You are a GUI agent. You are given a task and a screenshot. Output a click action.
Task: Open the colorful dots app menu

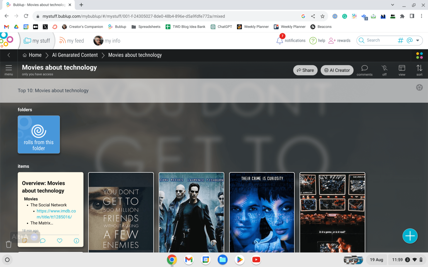419,56
